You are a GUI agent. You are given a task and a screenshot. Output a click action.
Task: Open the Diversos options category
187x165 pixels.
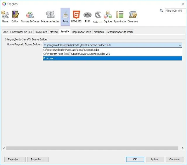(133, 17)
